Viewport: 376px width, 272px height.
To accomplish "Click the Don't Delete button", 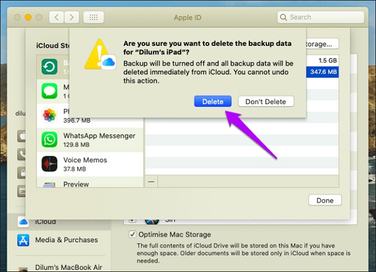I will point(266,102).
